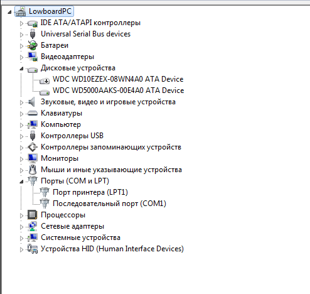This screenshot has width=310, height=294.
Task: Click the battery icon next to Батареи
Action: click(x=33, y=45)
